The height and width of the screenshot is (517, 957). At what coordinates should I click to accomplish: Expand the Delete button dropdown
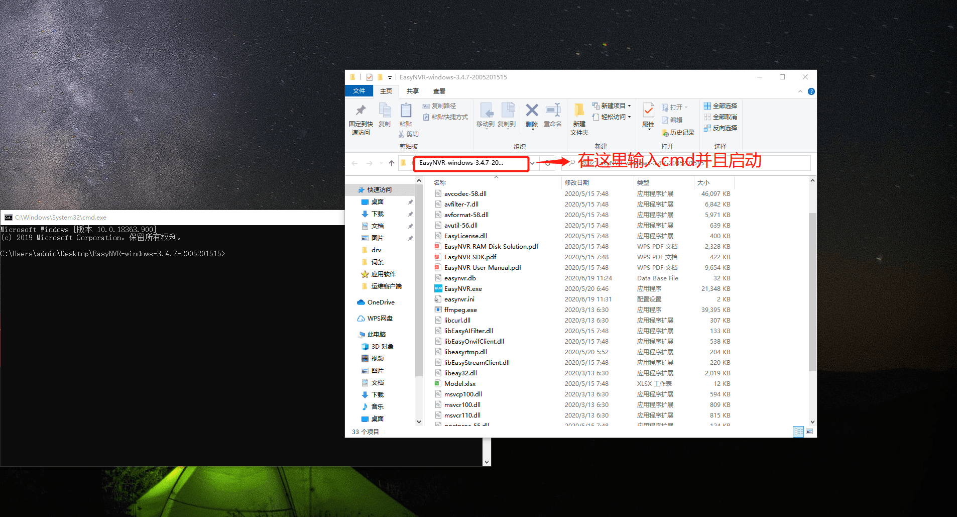tap(532, 130)
